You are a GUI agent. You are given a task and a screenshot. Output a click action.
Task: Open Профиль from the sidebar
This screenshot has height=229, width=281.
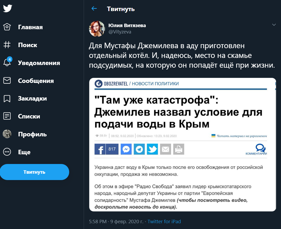[x=32, y=134]
